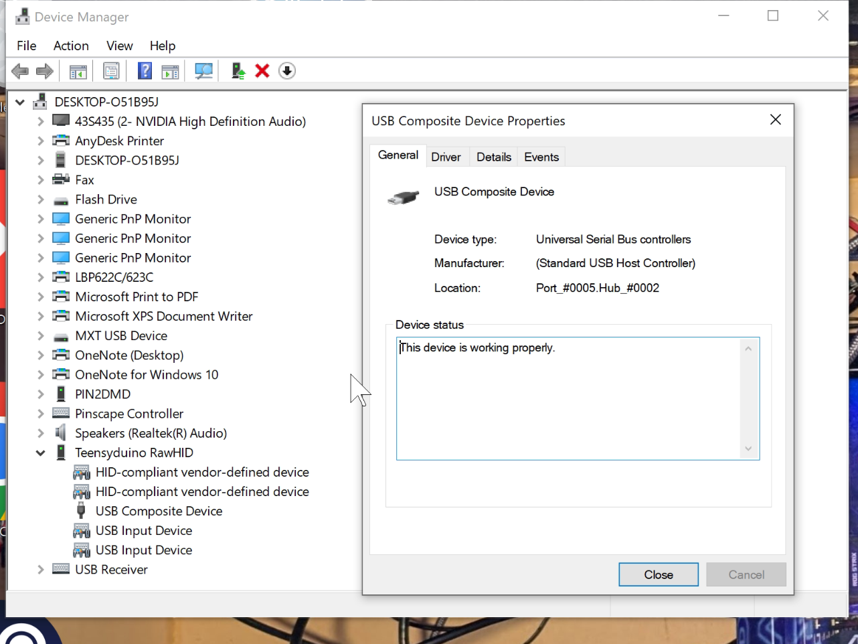
Task: Click the Close button in the properties dialog
Action: [x=658, y=574]
